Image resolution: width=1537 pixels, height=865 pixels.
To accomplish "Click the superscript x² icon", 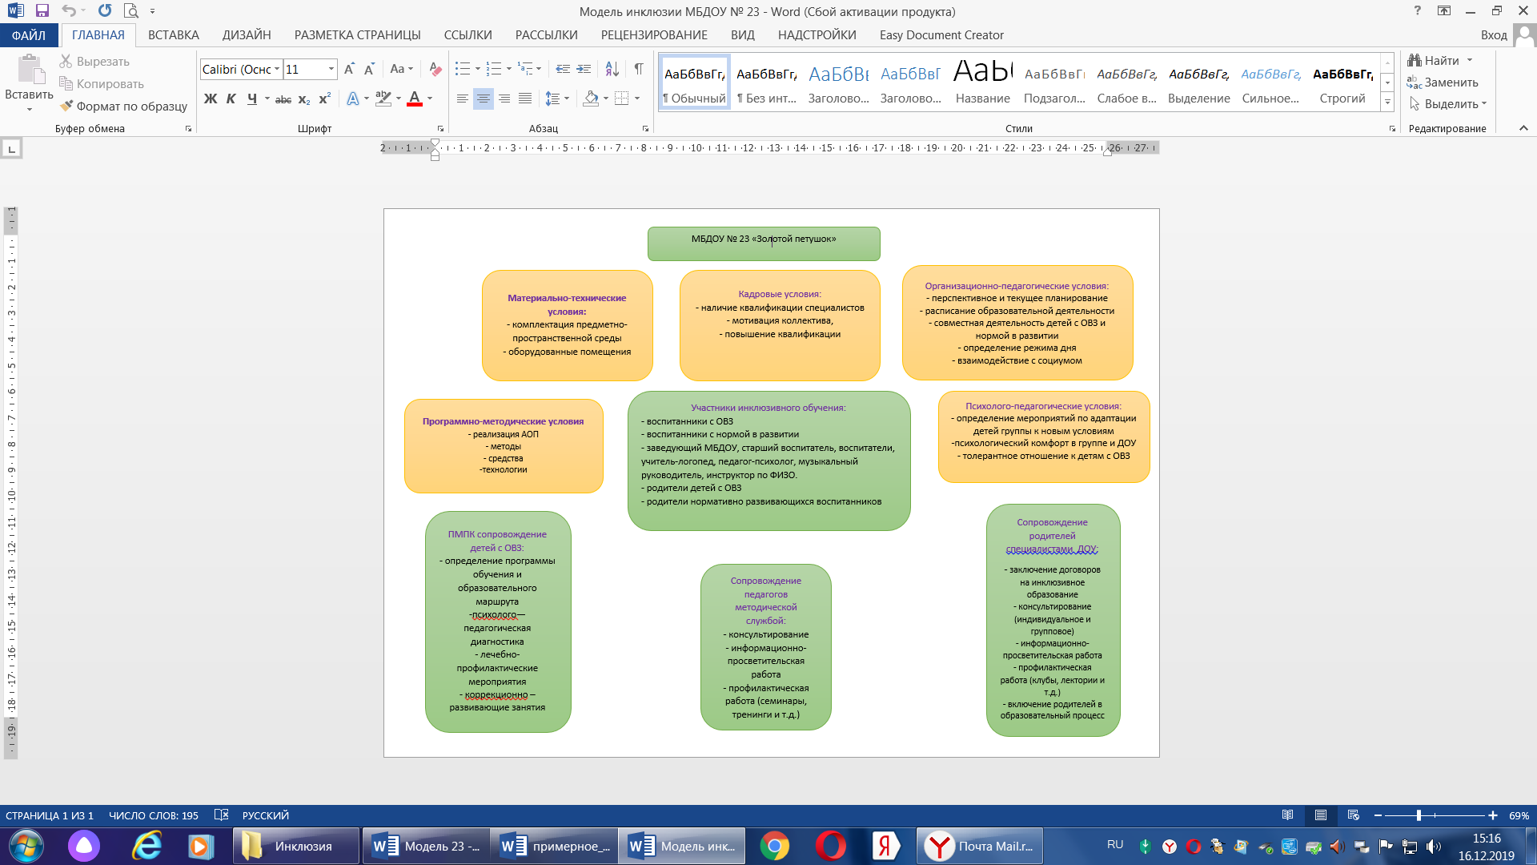I will click(324, 99).
